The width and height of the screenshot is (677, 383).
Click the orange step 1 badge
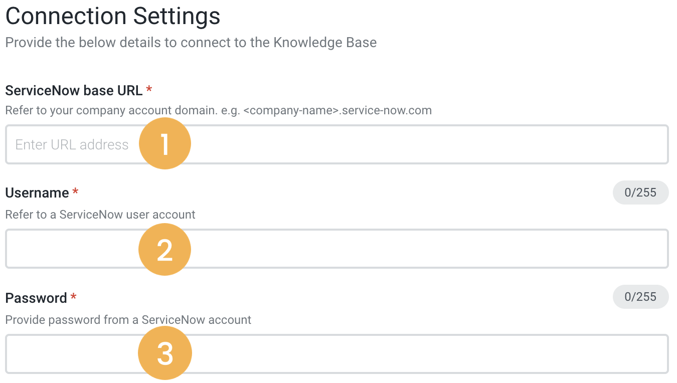pos(165,143)
